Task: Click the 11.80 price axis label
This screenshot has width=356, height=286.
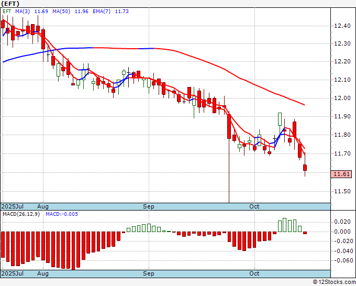Action: click(342, 135)
